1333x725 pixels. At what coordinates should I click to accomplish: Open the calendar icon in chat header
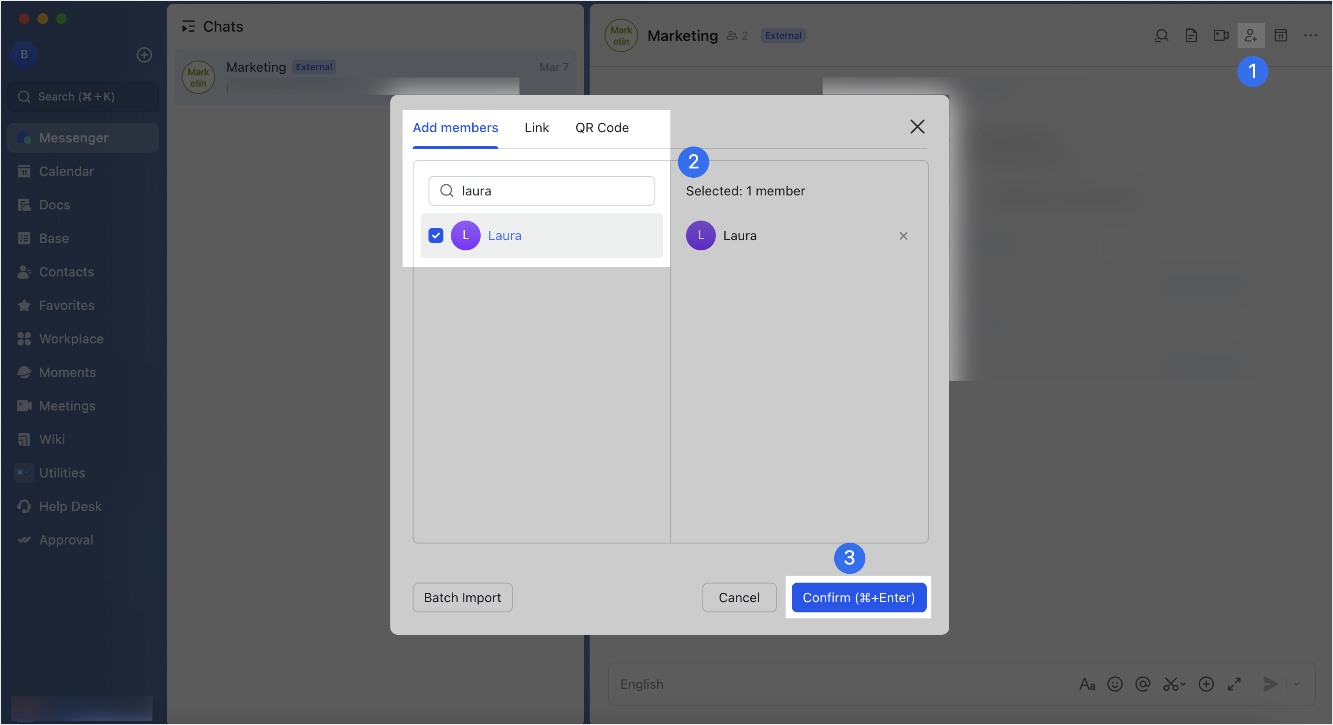1281,35
